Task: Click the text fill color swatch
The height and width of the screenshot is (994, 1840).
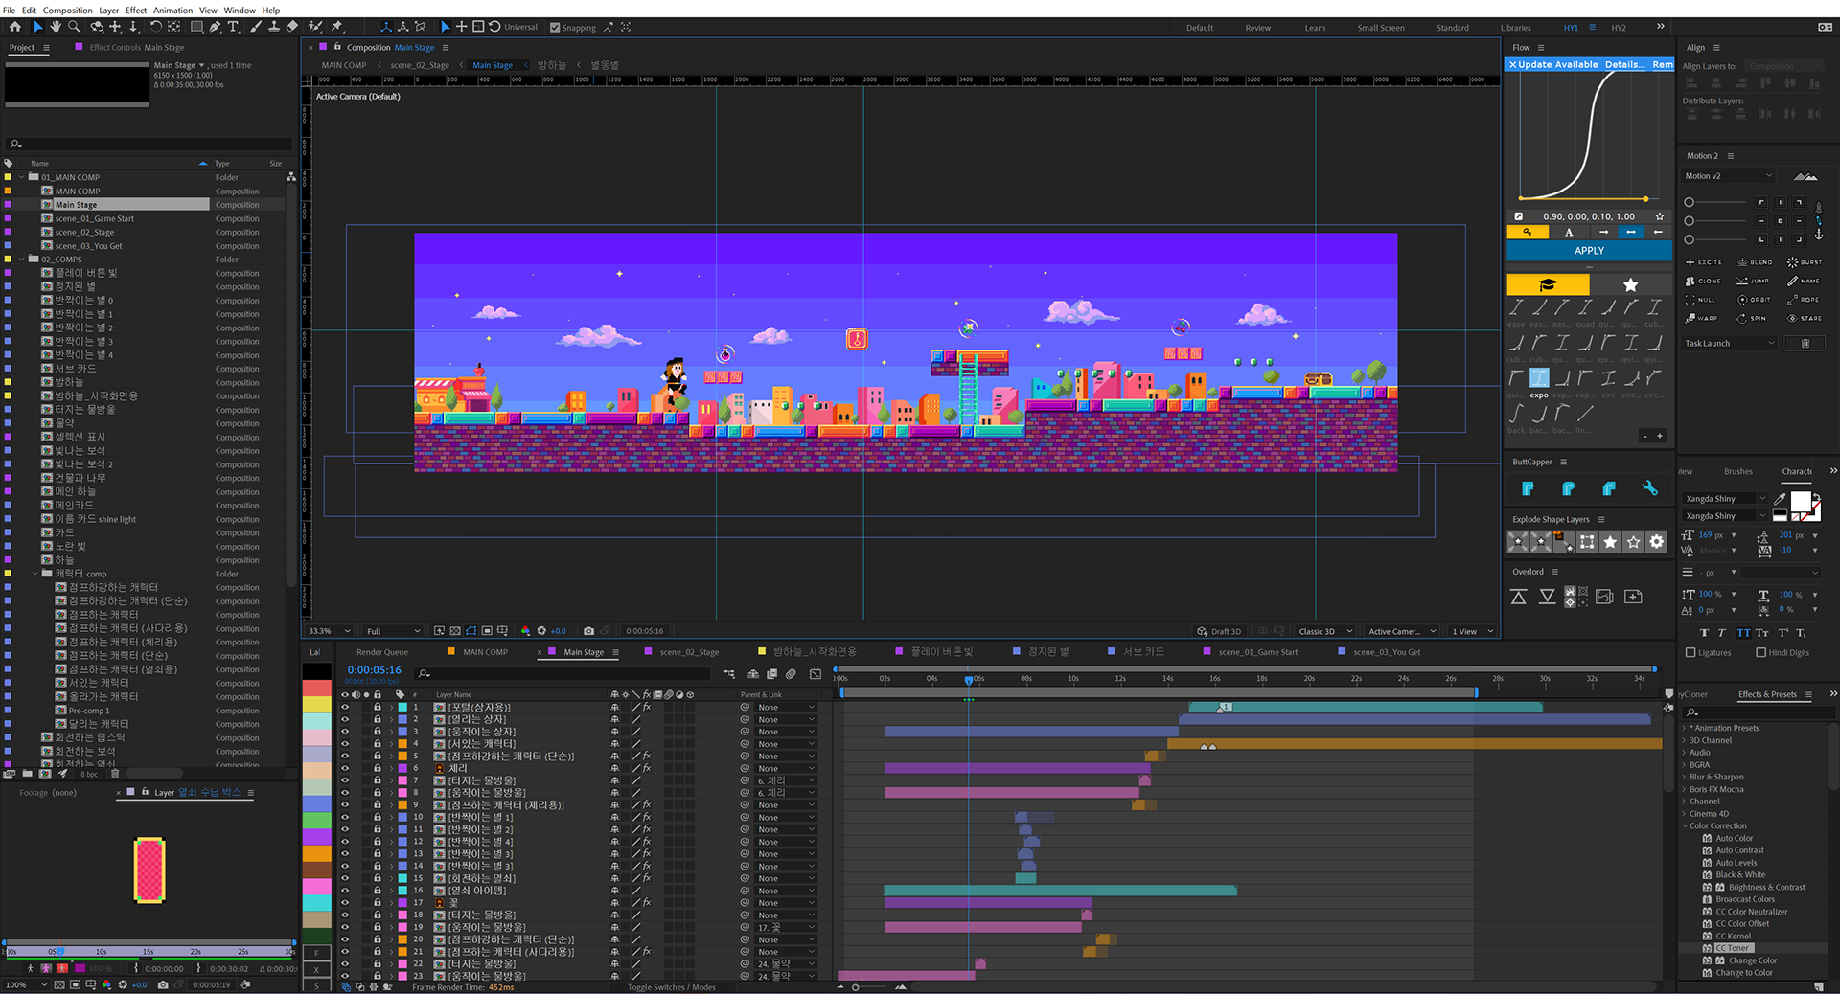Action: coord(1801,501)
